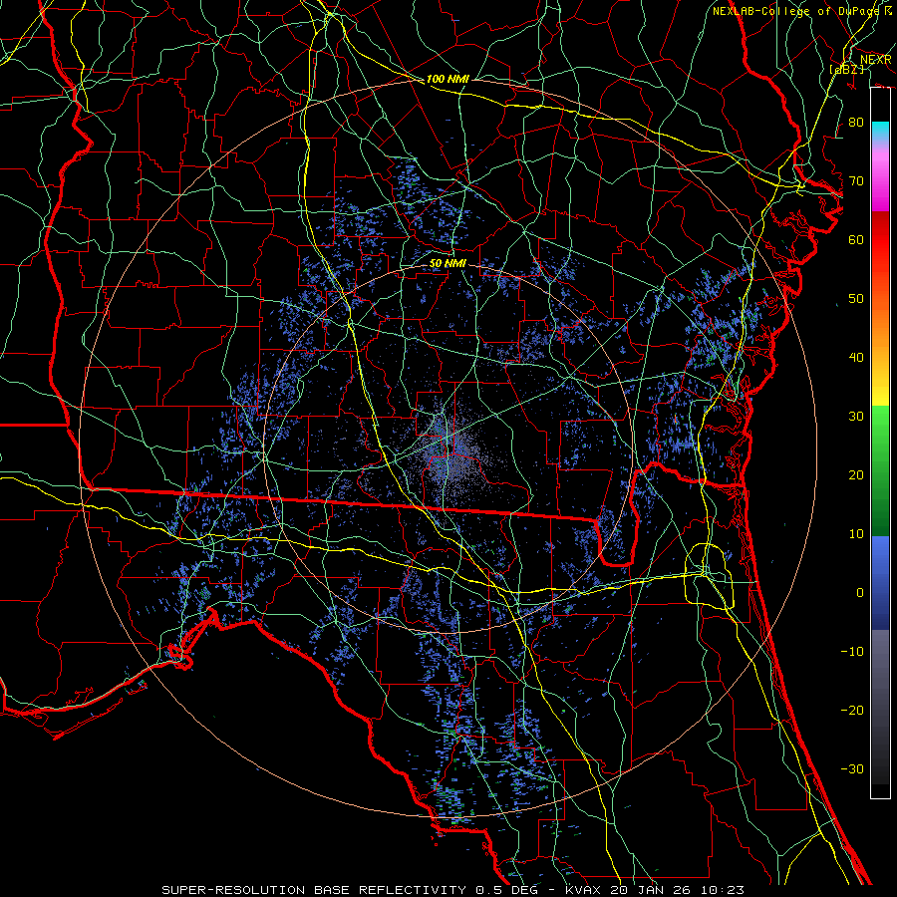Select the "-20" value on the dBZ scale
This screenshot has width=897, height=897.
click(x=852, y=711)
